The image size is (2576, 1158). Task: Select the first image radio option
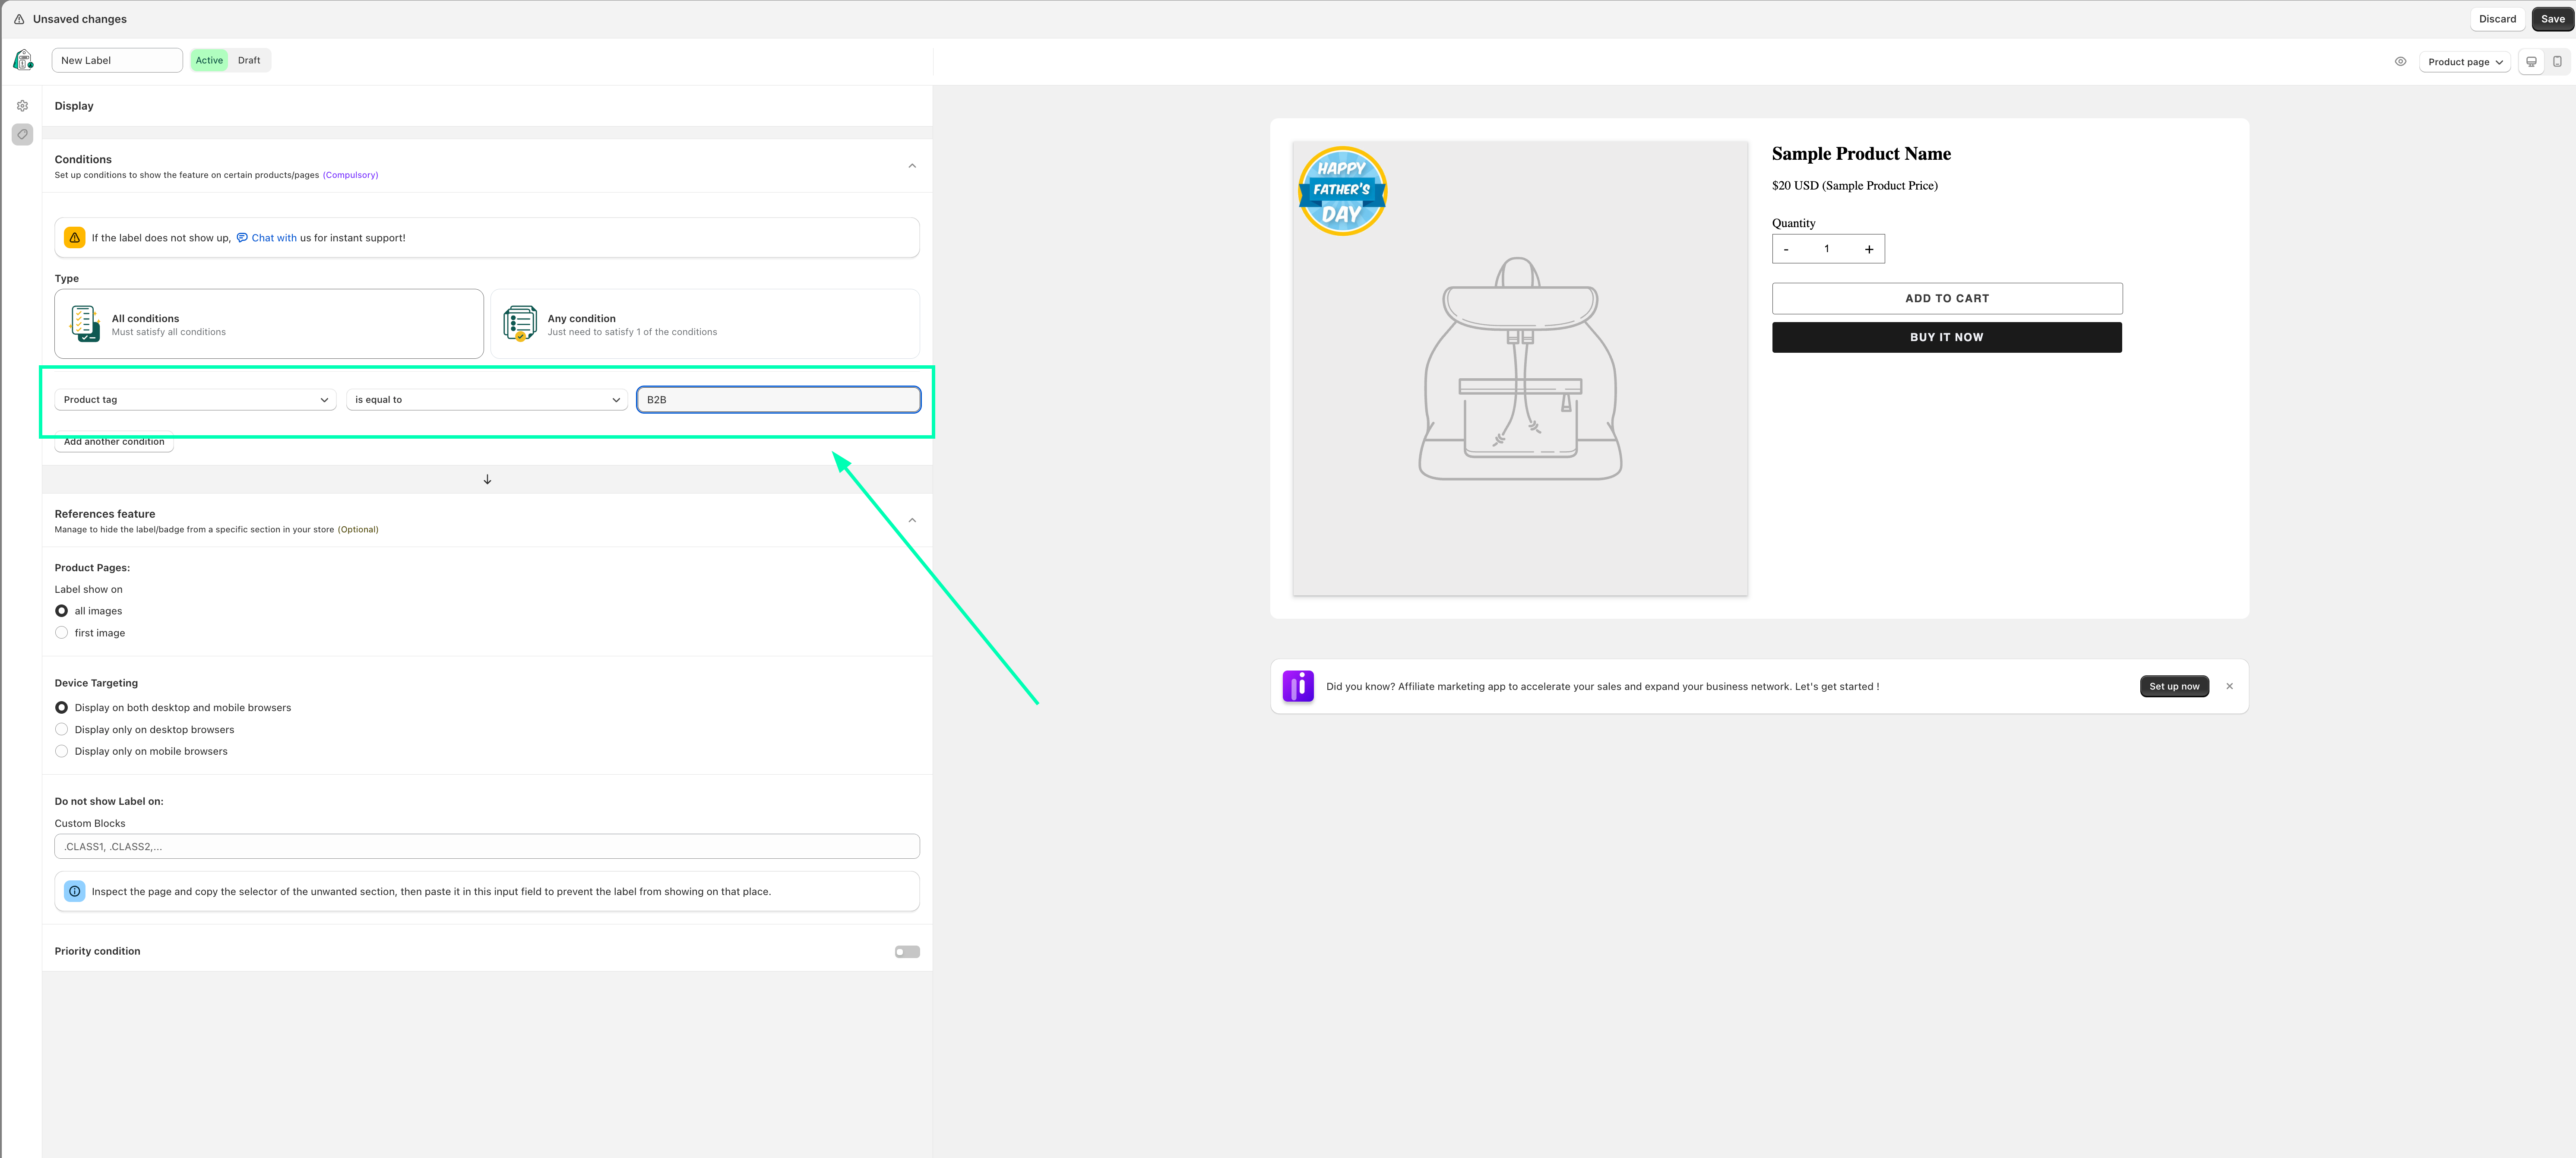point(62,633)
